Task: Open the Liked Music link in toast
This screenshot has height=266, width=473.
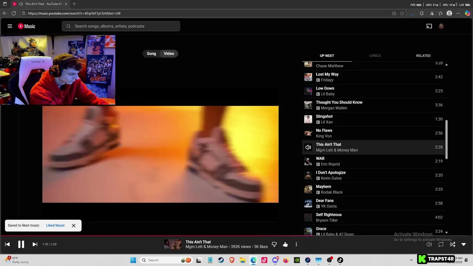Action: click(55, 225)
